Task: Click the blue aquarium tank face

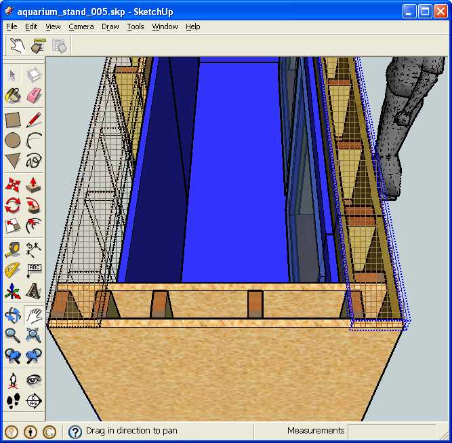Action: (x=237, y=173)
